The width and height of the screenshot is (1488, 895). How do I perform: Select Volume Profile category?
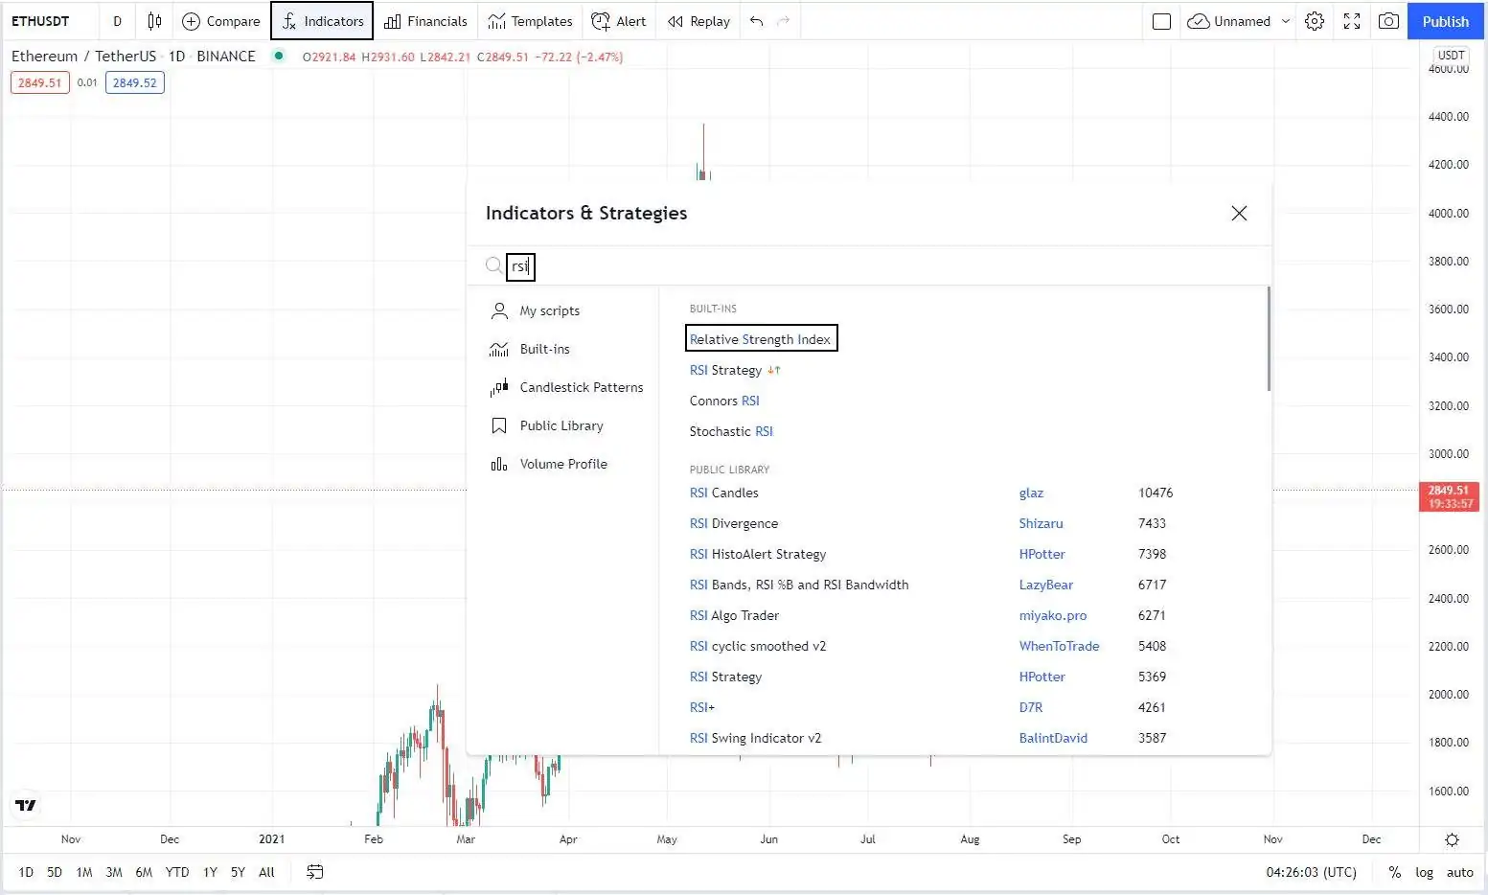562,464
